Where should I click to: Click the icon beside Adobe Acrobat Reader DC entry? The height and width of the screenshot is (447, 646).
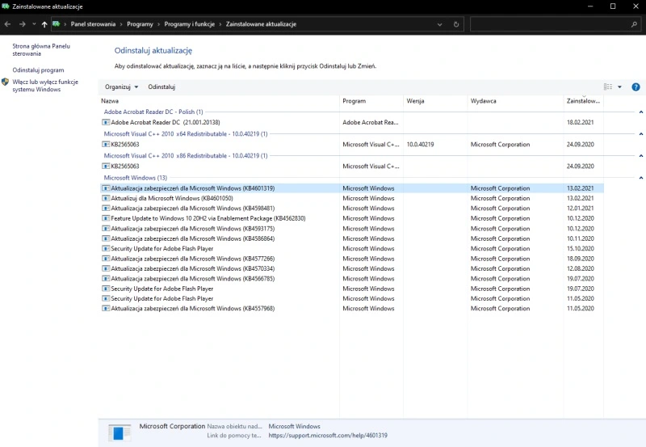(x=105, y=122)
